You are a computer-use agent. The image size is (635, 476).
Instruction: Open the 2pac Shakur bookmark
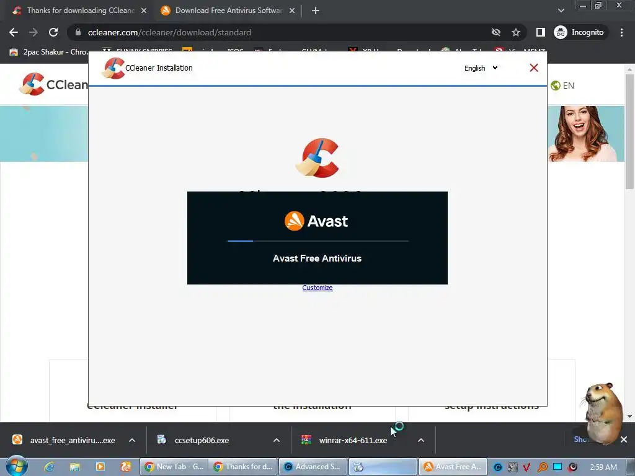pyautogui.click(x=48, y=52)
